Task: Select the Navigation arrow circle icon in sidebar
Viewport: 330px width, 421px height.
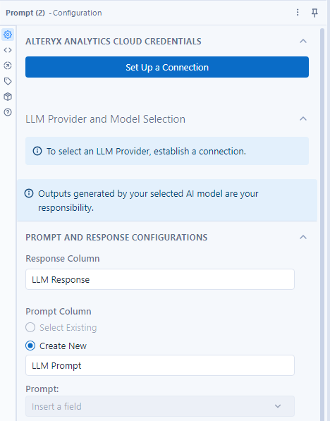Action: [x=8, y=66]
